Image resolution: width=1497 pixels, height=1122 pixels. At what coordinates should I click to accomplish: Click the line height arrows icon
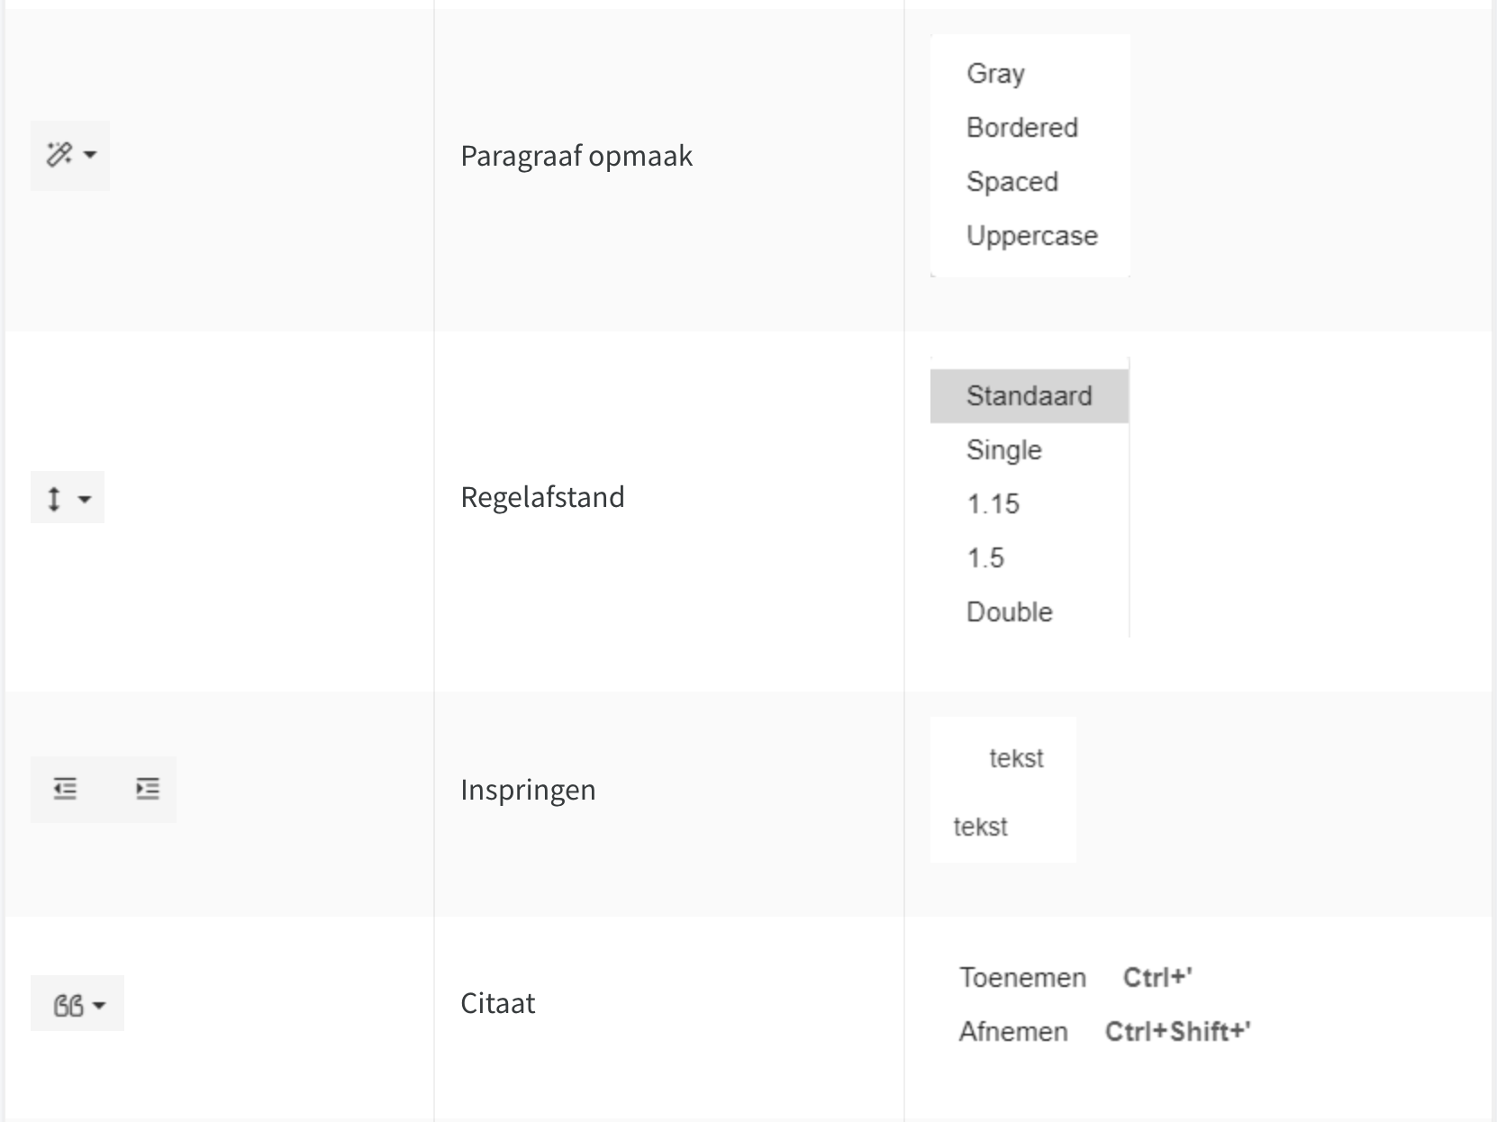(x=54, y=498)
